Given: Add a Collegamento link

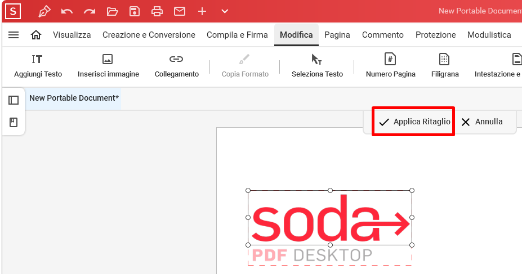Looking at the screenshot, I should pyautogui.click(x=176, y=66).
